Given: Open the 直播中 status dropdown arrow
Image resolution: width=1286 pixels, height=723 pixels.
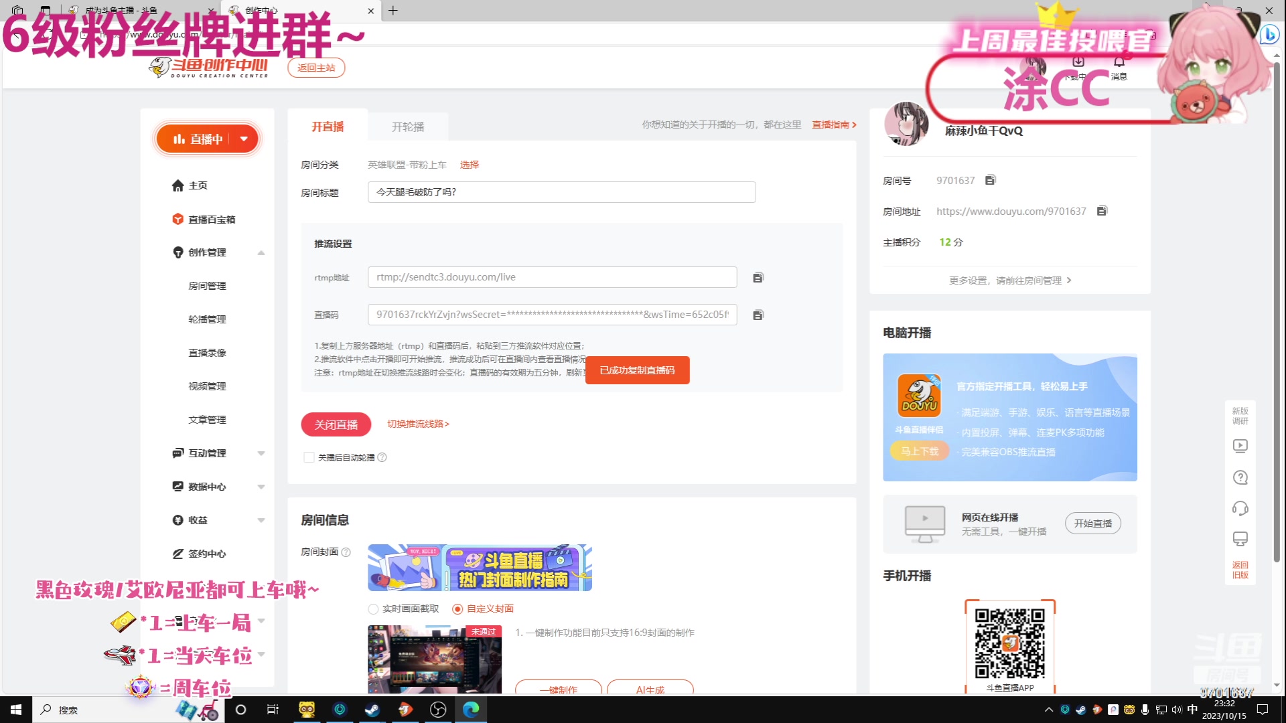Looking at the screenshot, I should (x=244, y=139).
